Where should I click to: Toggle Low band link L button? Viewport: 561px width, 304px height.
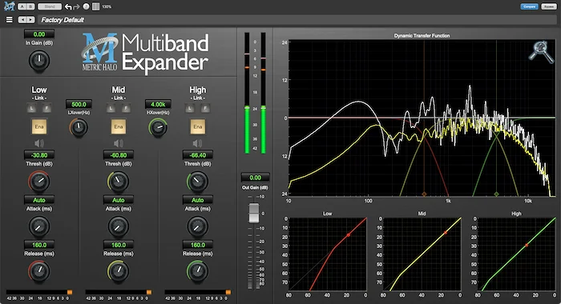(x=31, y=108)
